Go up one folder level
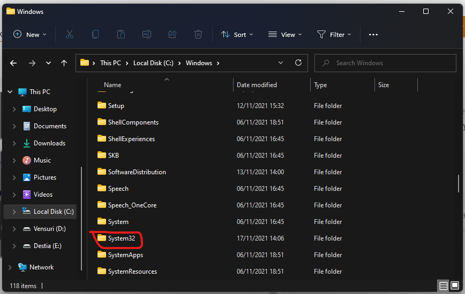 pyautogui.click(x=64, y=63)
